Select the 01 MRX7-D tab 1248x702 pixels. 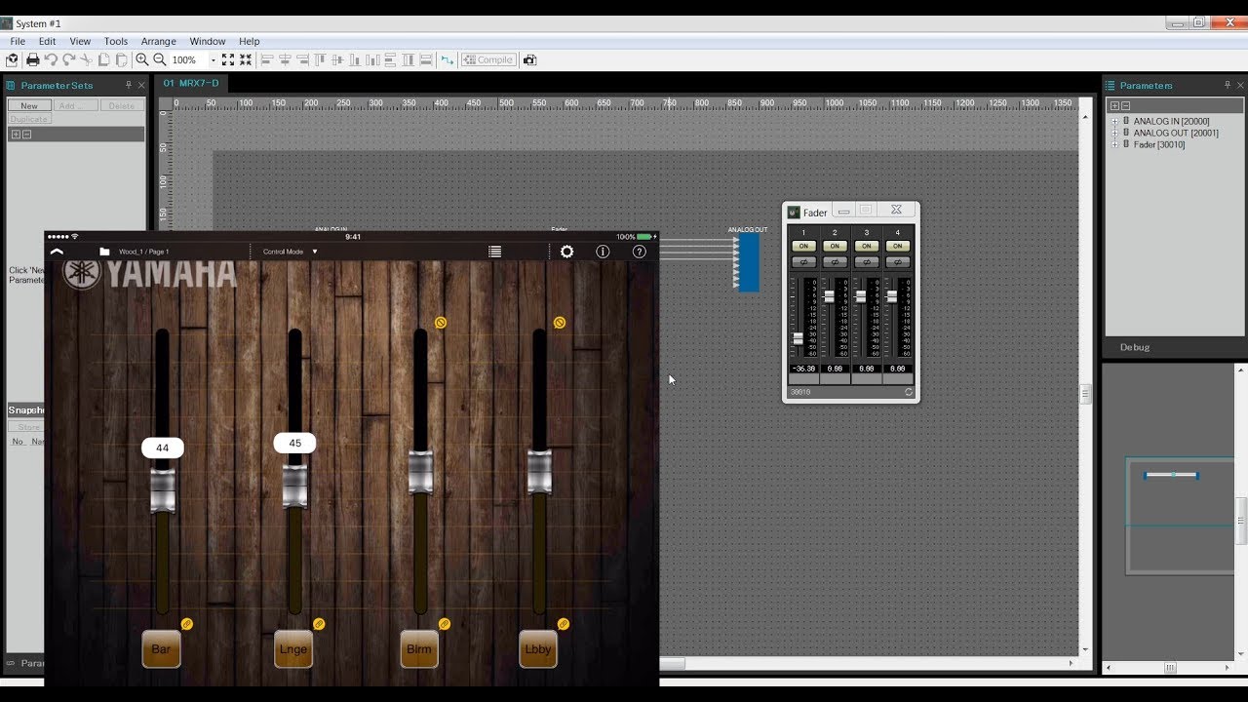tap(191, 83)
